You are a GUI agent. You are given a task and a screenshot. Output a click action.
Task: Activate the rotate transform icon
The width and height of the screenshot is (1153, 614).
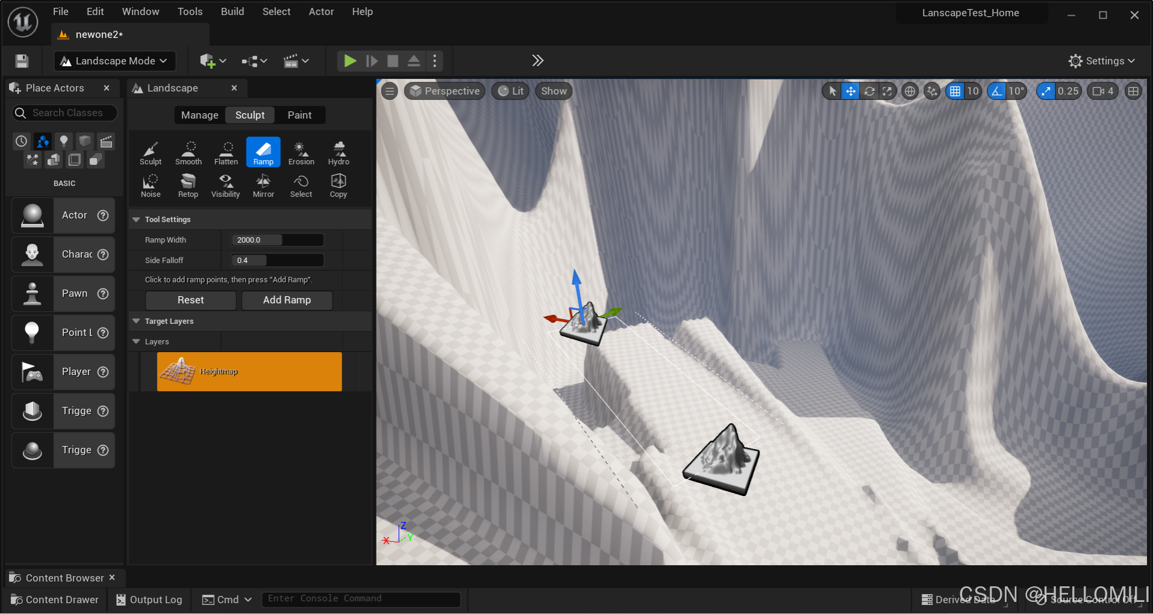coord(869,91)
